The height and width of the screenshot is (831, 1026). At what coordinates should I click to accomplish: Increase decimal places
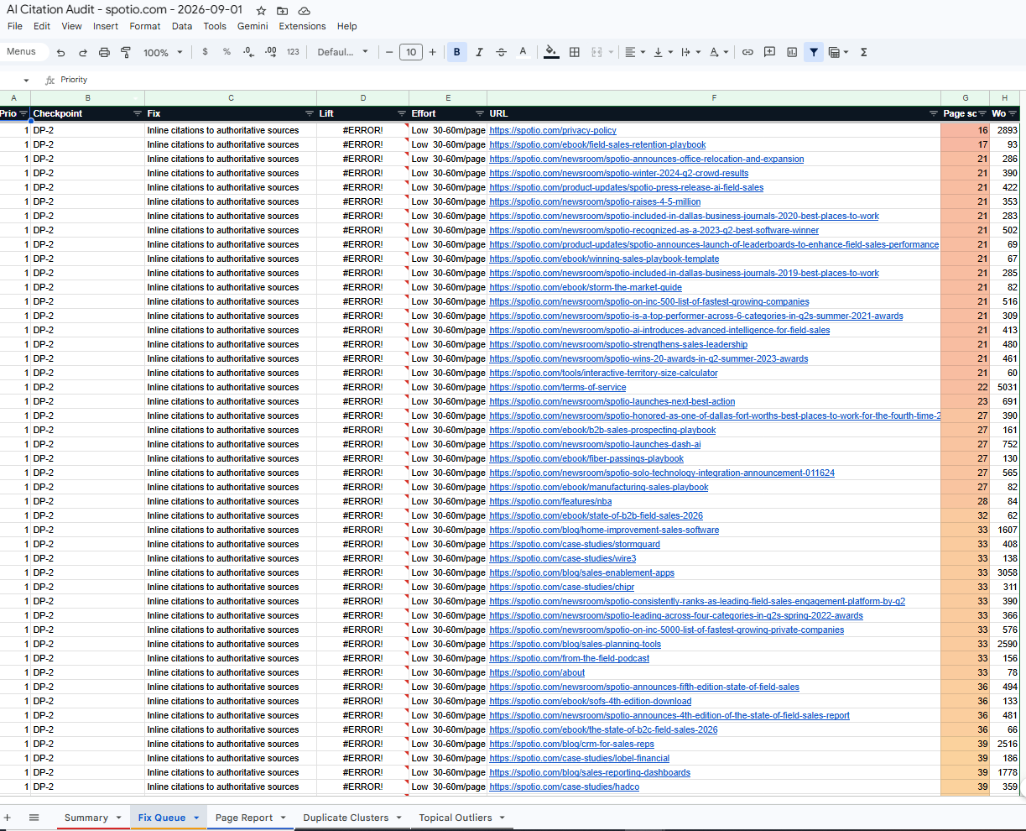click(x=270, y=52)
